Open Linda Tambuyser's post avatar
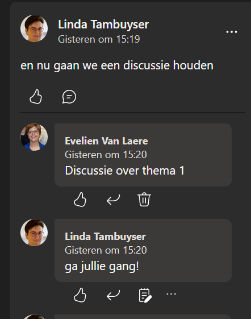This screenshot has width=251, height=319. (34, 28)
